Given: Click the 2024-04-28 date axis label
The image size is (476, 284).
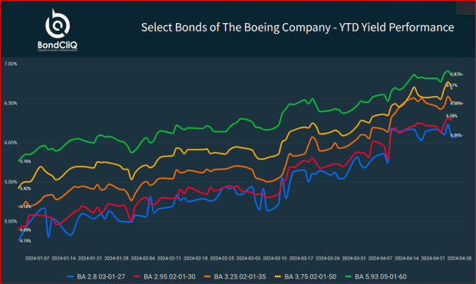Looking at the screenshot, I should 460,259.
